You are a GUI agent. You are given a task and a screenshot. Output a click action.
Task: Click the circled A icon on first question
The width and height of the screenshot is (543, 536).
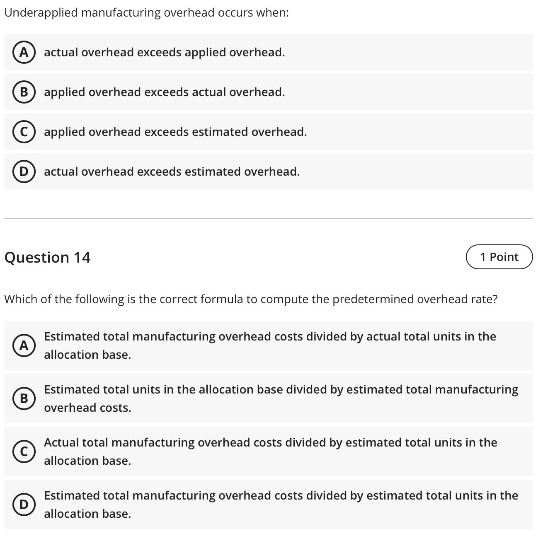pyautogui.click(x=24, y=52)
